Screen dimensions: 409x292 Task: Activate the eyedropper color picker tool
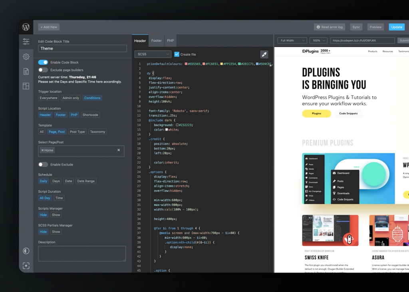[x=264, y=54]
